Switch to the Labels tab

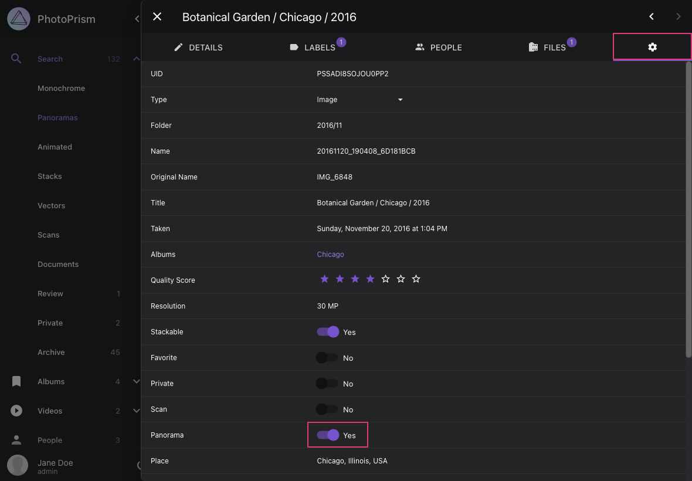[318, 47]
